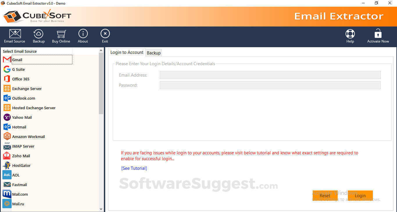Select Gmail as the email source
Image resolution: width=397 pixels, height=212 pixels.
(17, 60)
